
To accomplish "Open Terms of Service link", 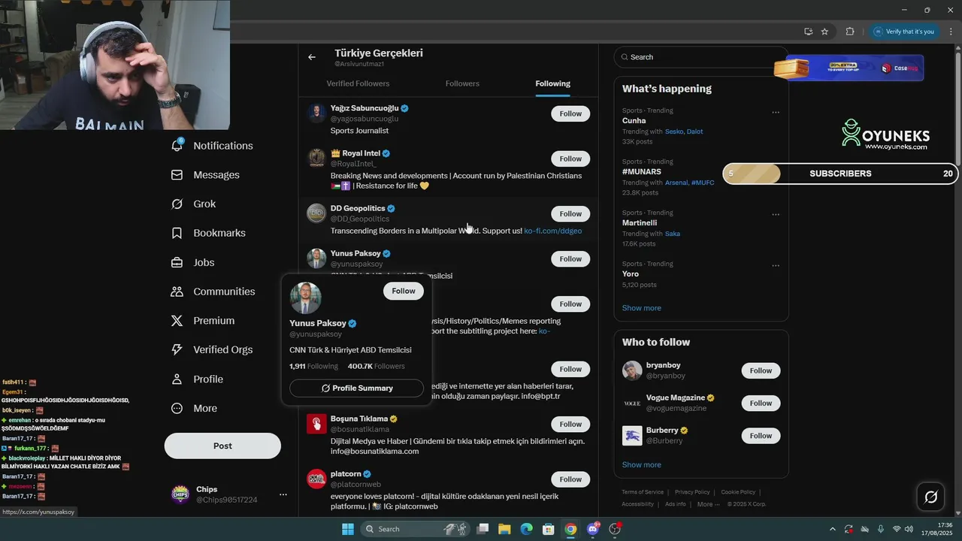I will click(x=643, y=492).
